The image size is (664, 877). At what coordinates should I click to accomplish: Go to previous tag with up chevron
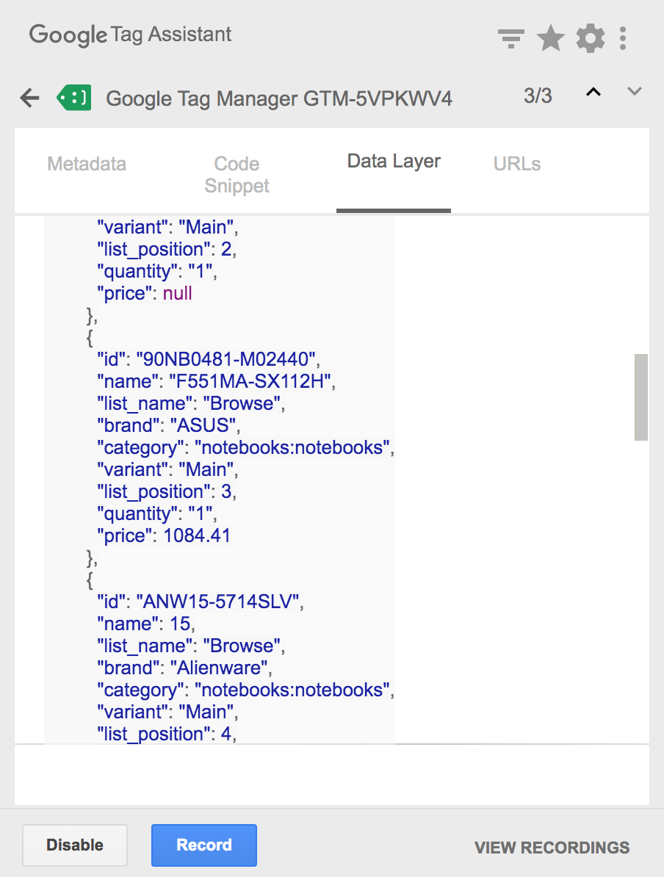click(593, 93)
